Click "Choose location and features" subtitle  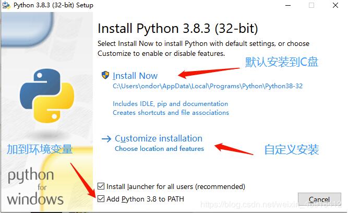[159, 149]
